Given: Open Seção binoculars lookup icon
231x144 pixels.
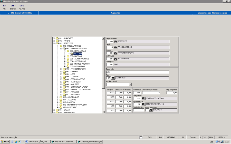Looking at the screenshot, I should (115, 47).
